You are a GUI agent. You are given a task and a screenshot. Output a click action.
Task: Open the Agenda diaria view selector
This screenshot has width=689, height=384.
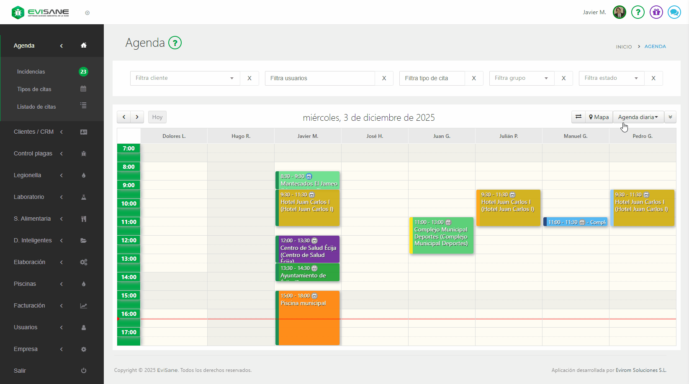point(638,117)
